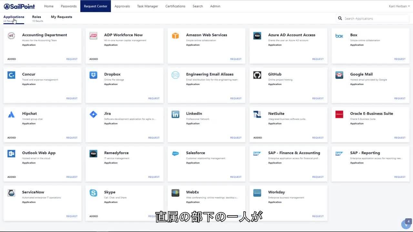Image resolution: width=413 pixels, height=232 pixels.
Task: Request access to GitHub
Action: [x=318, y=98]
